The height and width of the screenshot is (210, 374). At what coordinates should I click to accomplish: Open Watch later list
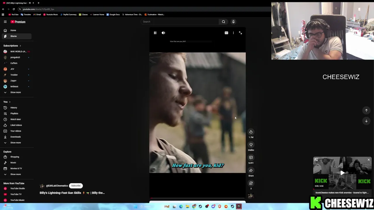[17, 119]
